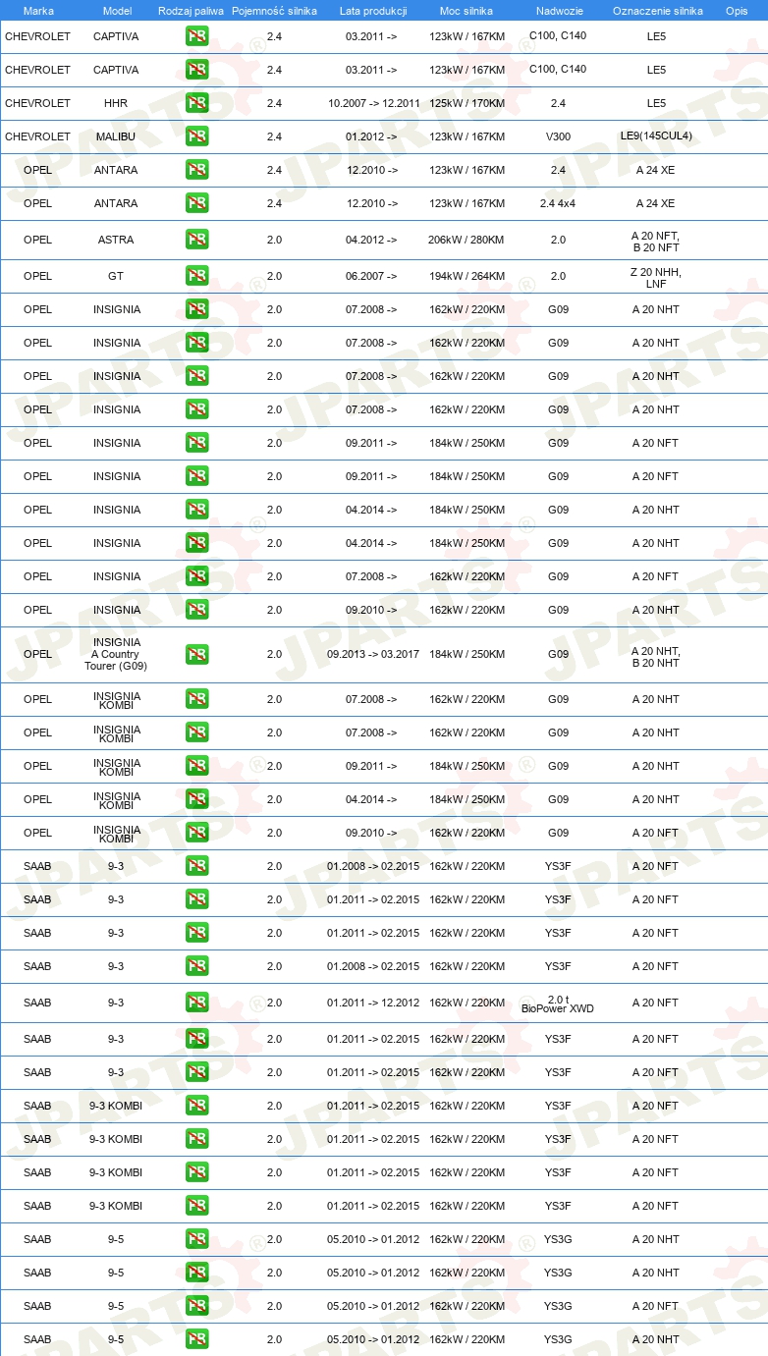Click the Pojemność silnika column header
This screenshot has height=1356, width=768.
(274, 10)
